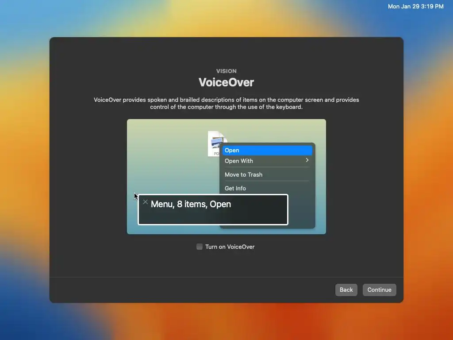Click the VoiceOver description paragraph
453x340 pixels.
pyautogui.click(x=226, y=103)
